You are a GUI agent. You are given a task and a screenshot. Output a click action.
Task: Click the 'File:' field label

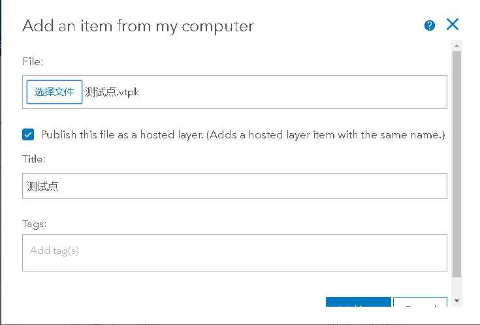click(33, 62)
